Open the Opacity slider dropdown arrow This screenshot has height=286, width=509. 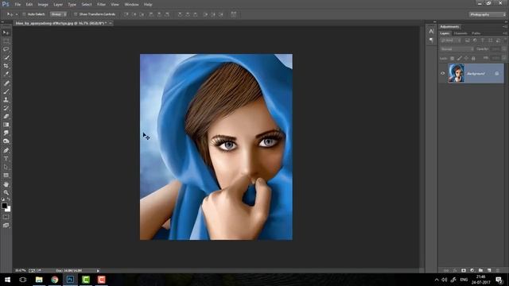point(503,49)
